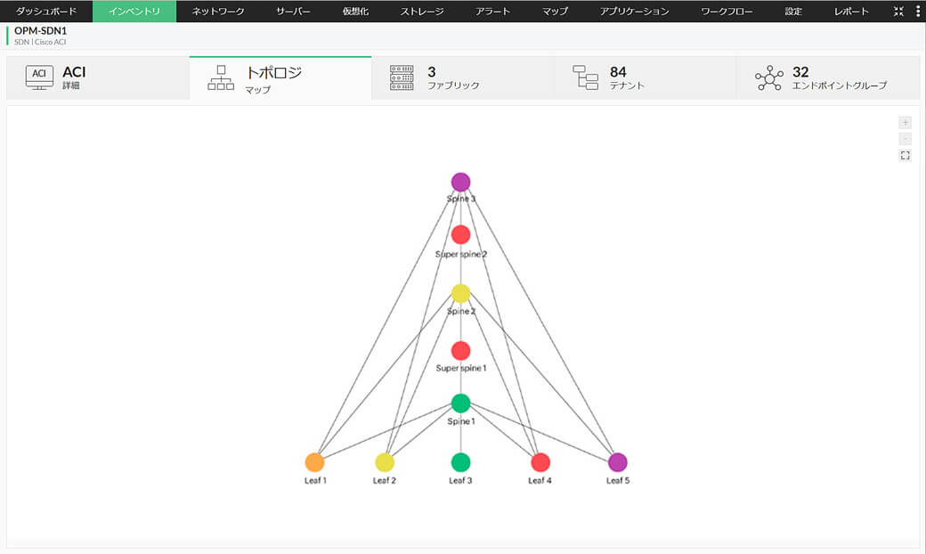Select the green Spine 1 node
This screenshot has width=926, height=554.
tap(460, 403)
